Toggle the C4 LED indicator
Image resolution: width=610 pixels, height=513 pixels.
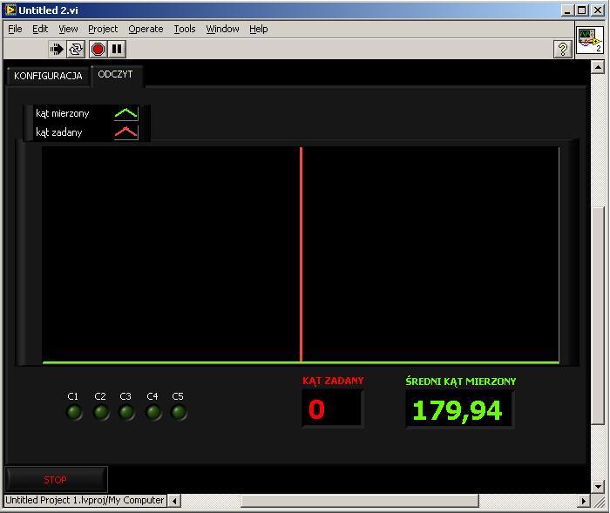[152, 412]
